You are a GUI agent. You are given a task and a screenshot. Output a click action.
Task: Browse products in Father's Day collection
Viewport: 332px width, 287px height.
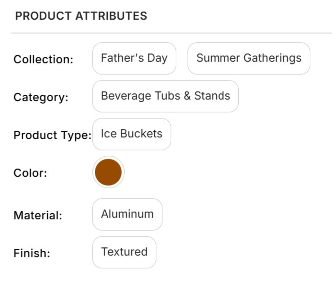(x=134, y=58)
